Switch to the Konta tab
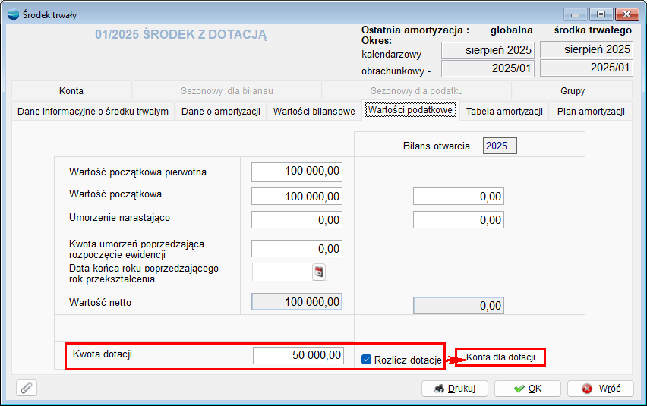 pos(71,90)
